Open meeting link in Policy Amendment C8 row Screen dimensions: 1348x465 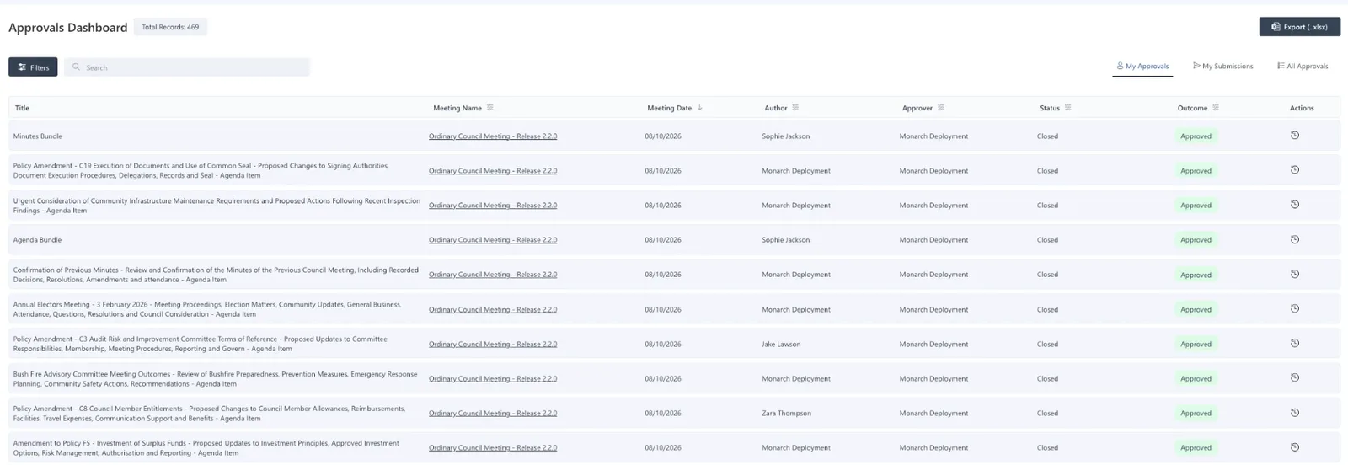click(493, 413)
